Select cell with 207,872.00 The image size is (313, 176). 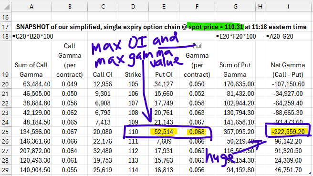tap(31, 151)
